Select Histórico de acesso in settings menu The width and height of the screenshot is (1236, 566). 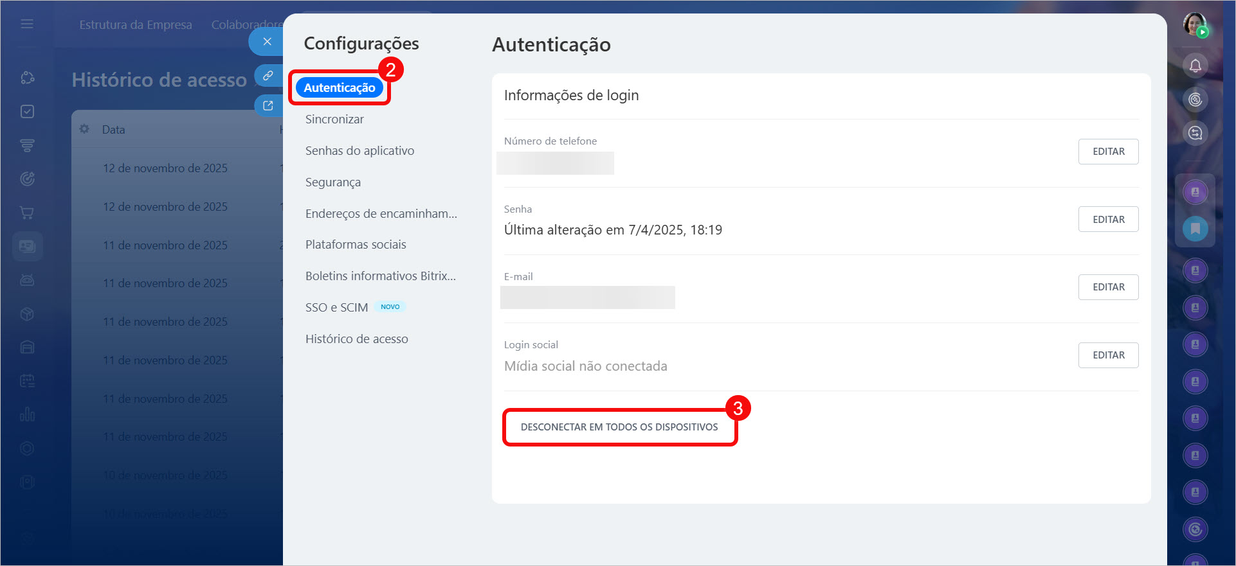(356, 339)
